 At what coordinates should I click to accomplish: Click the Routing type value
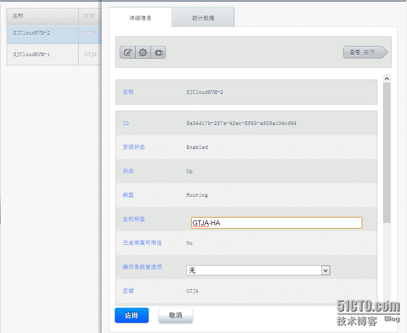(x=197, y=195)
